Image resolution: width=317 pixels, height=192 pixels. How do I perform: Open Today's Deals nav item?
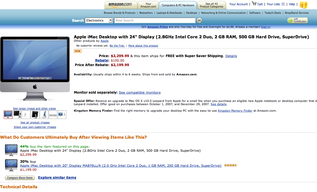[273, 13]
